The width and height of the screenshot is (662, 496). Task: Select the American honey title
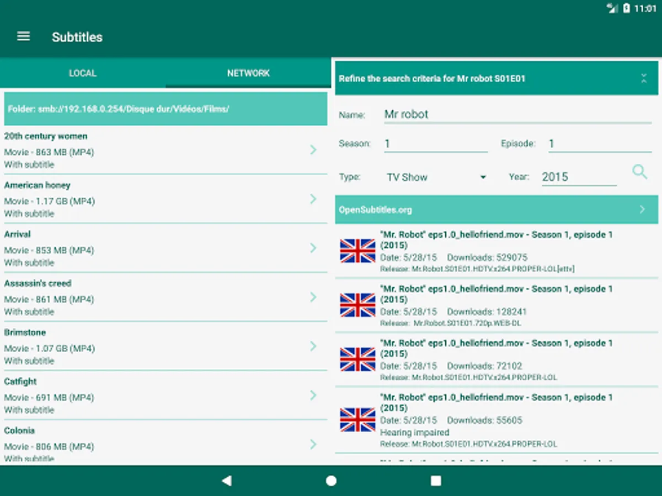click(x=37, y=185)
